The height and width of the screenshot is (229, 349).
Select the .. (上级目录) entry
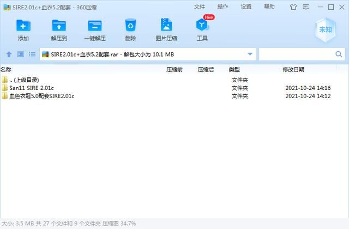[x=24, y=80]
